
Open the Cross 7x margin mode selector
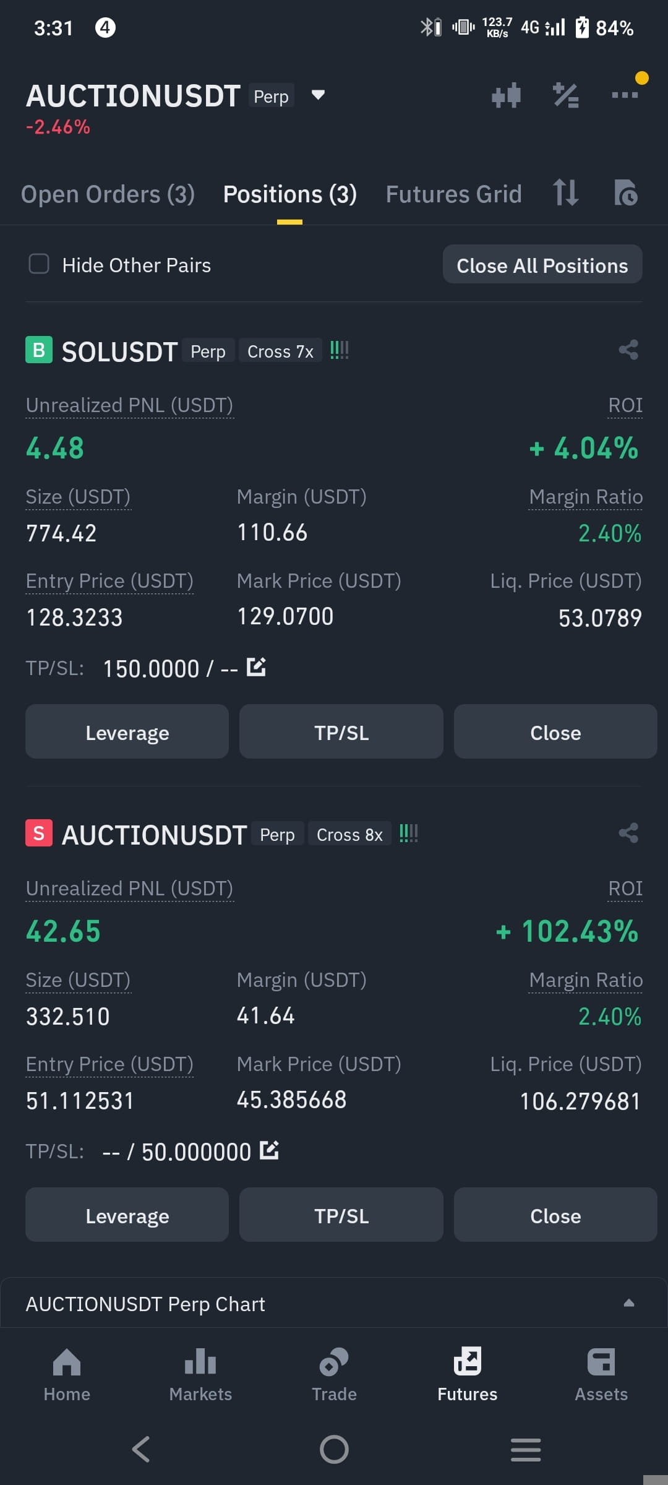point(280,351)
